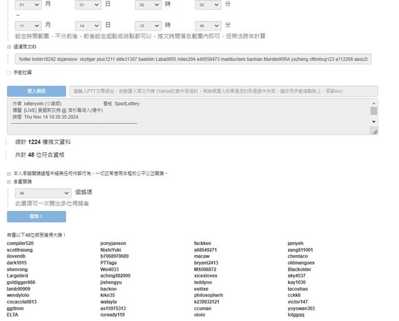Image resolution: width=399 pixels, height=321 pixels.
Task: Expand the start hour dropdown showing 00
Action: coord(148,5)
